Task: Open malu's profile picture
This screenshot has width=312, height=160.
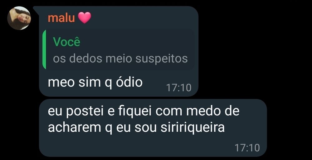Action: point(19,18)
